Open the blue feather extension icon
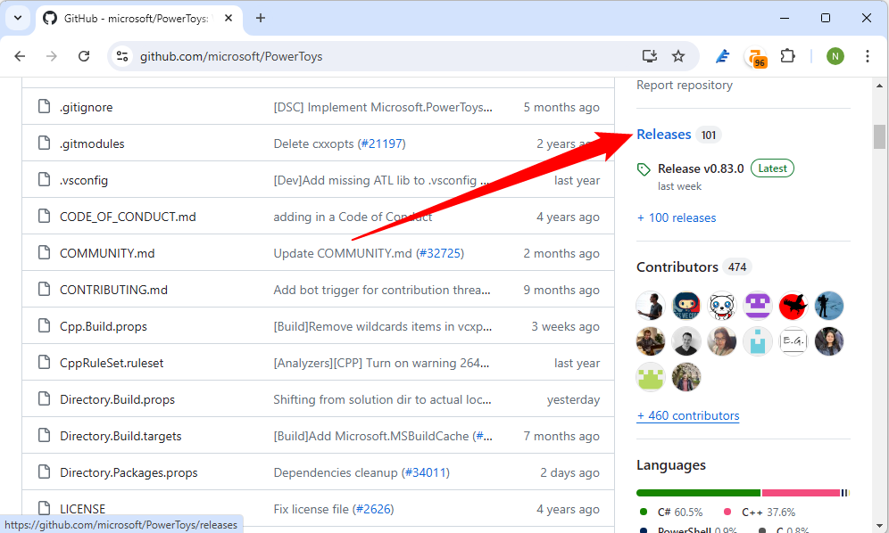The width and height of the screenshot is (889, 533). coord(723,56)
